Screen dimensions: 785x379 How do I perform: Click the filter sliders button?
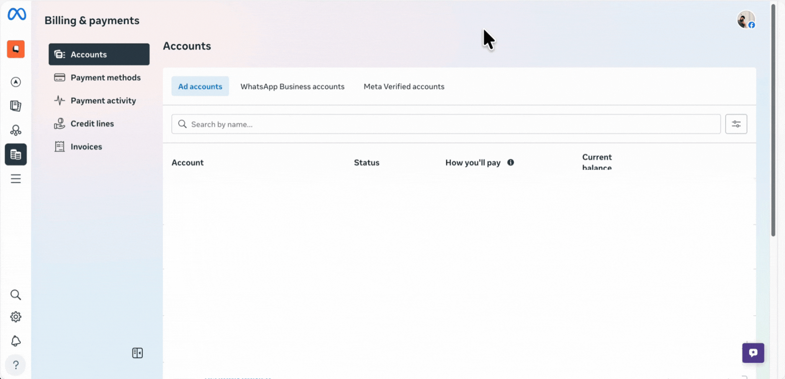click(736, 124)
